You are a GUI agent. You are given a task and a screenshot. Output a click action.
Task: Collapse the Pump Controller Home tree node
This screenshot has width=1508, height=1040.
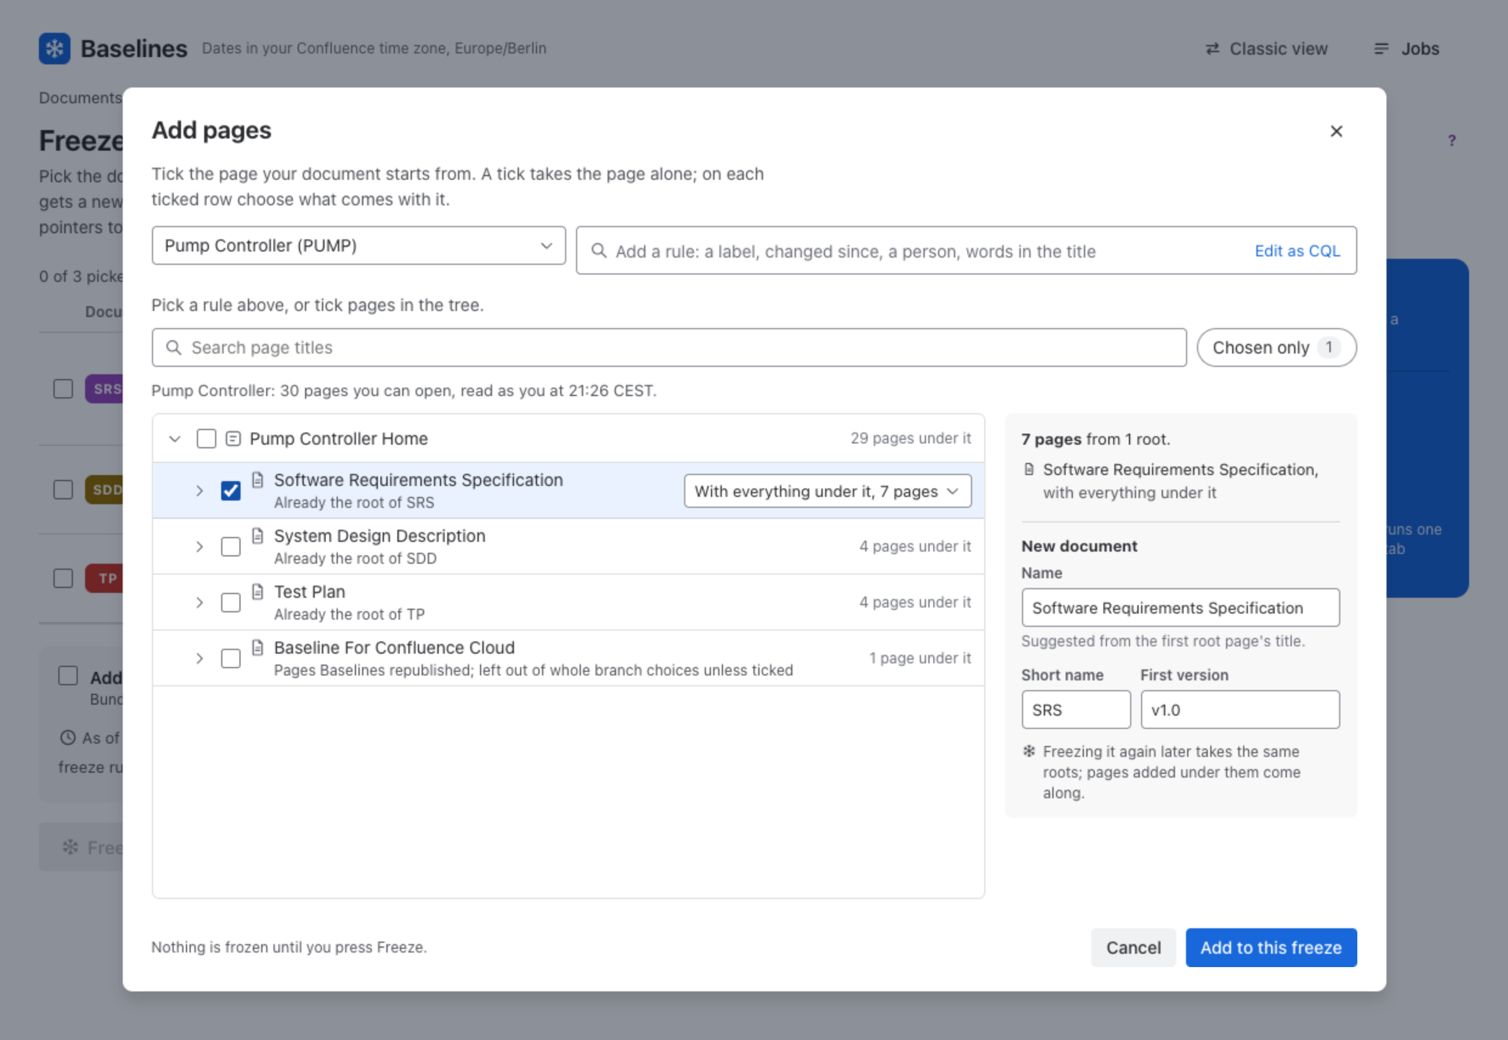click(x=174, y=439)
